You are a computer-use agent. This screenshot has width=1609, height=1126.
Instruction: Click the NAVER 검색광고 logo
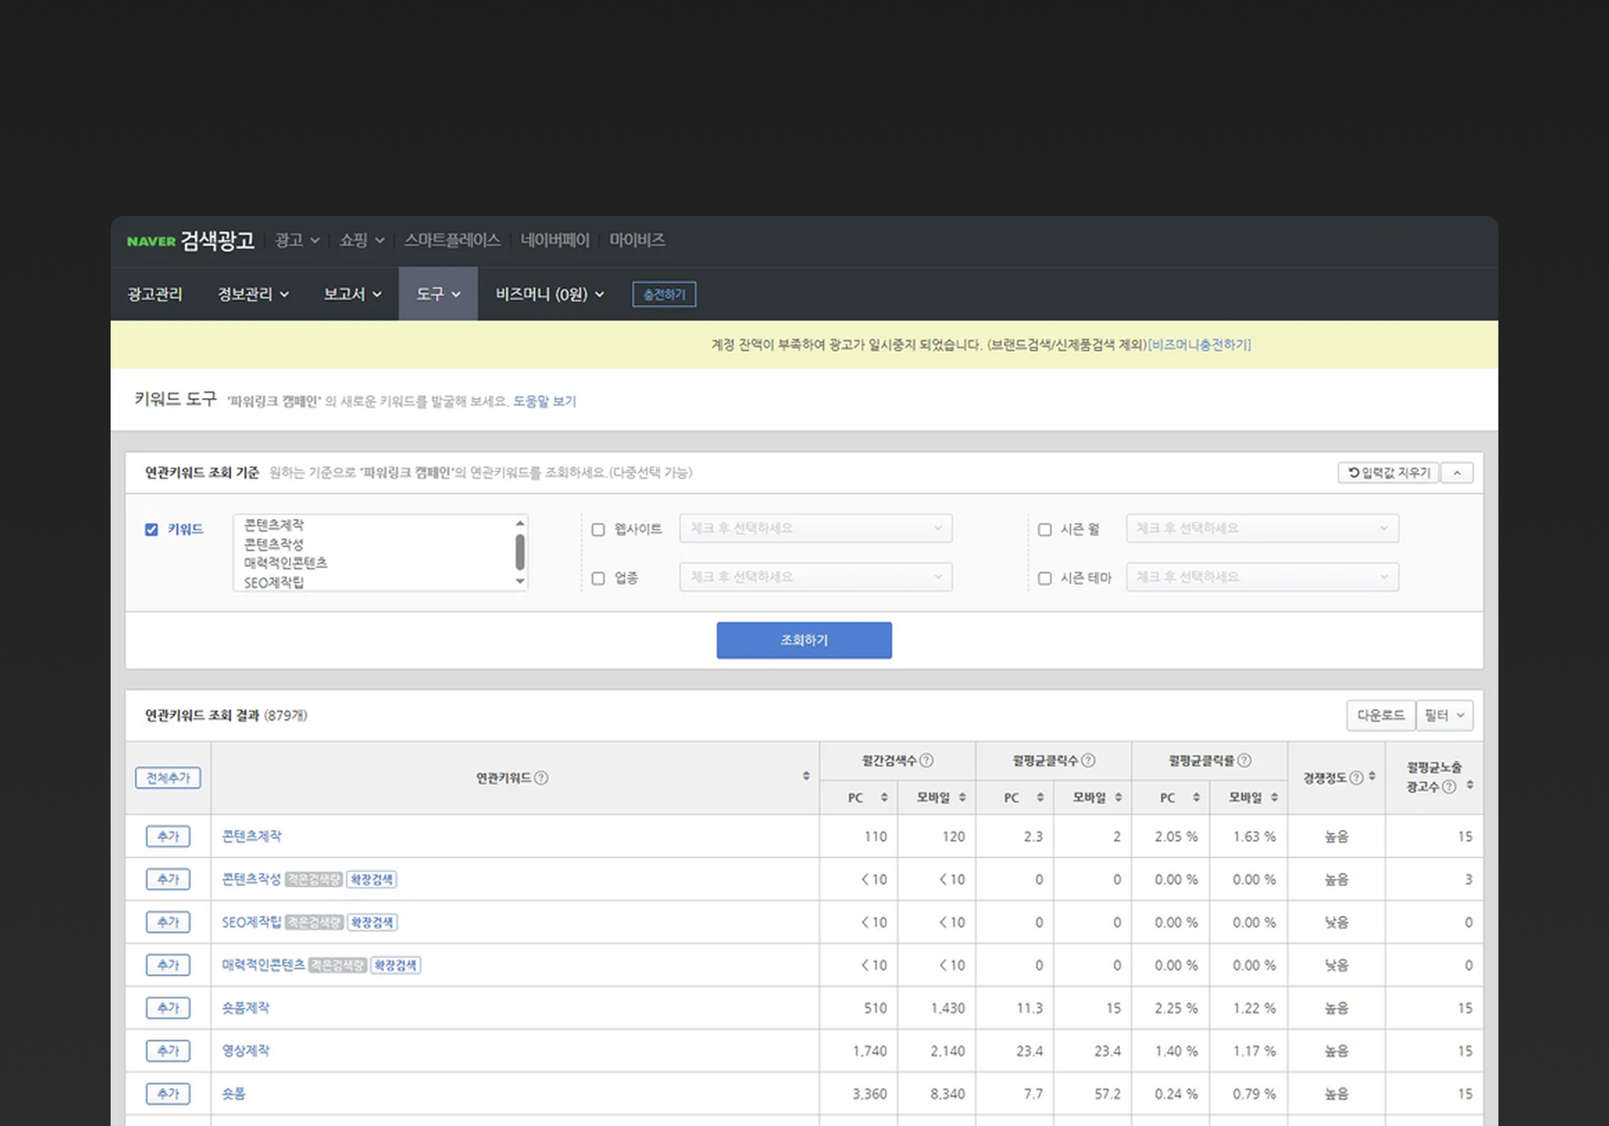coord(191,240)
